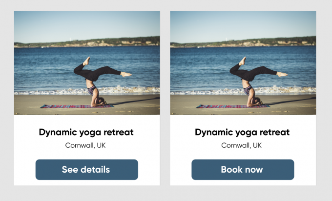This screenshot has width=332, height=201.
Task: Open the yoga photo above See details
Action: pyautogui.click(x=87, y=63)
